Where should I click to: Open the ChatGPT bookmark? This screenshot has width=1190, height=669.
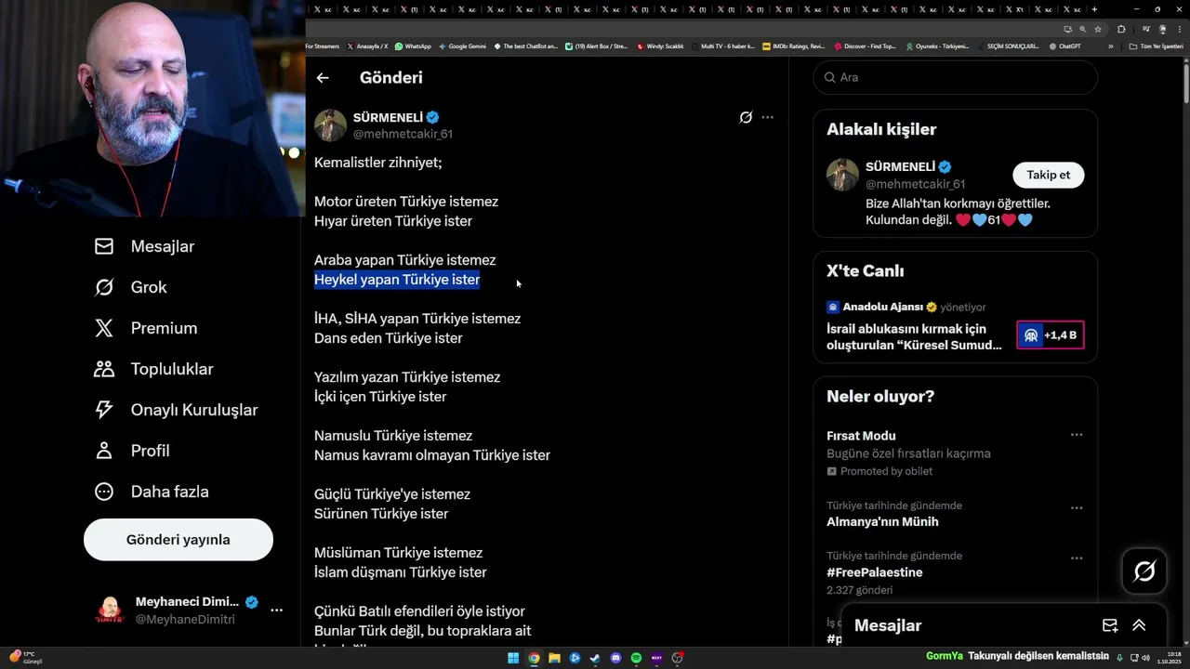tap(1064, 46)
